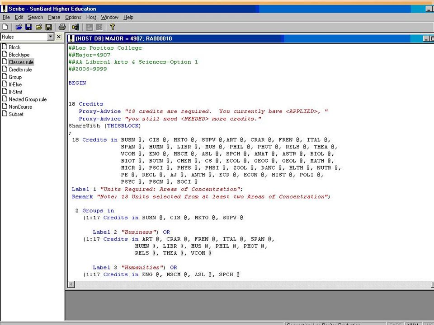Select the Group rule template
Image resolution: width=434 pixels, height=325 pixels.
tap(15, 77)
